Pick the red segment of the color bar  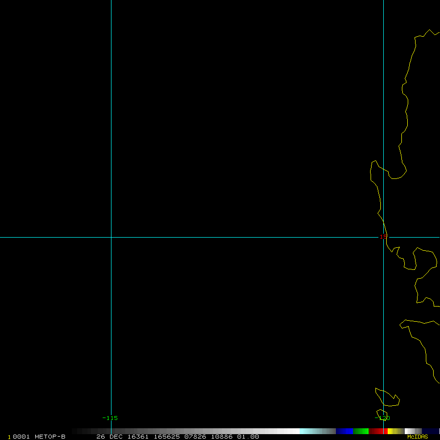coord(378,431)
